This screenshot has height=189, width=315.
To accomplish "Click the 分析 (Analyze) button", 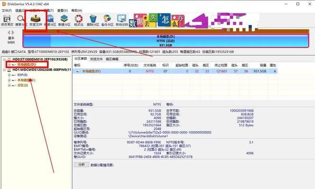I will pos(82,164).
